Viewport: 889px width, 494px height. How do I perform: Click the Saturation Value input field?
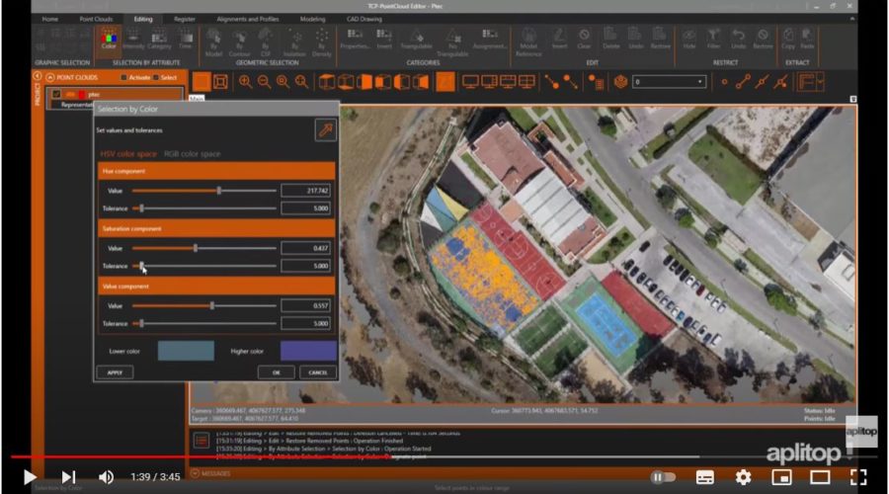[306, 248]
